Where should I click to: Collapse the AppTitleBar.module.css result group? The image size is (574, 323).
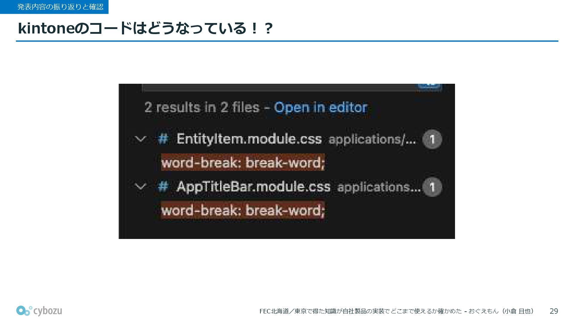pyautogui.click(x=141, y=187)
